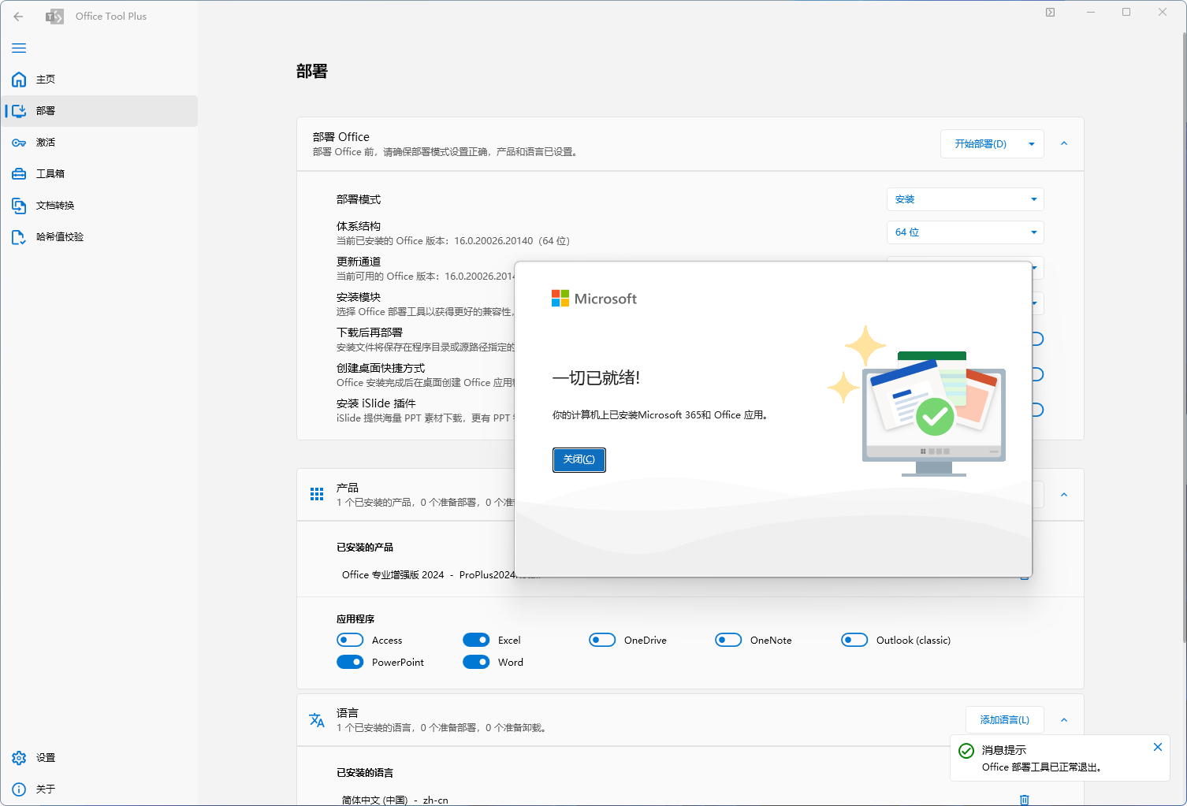Click the 产品 grid icon

pos(317,494)
